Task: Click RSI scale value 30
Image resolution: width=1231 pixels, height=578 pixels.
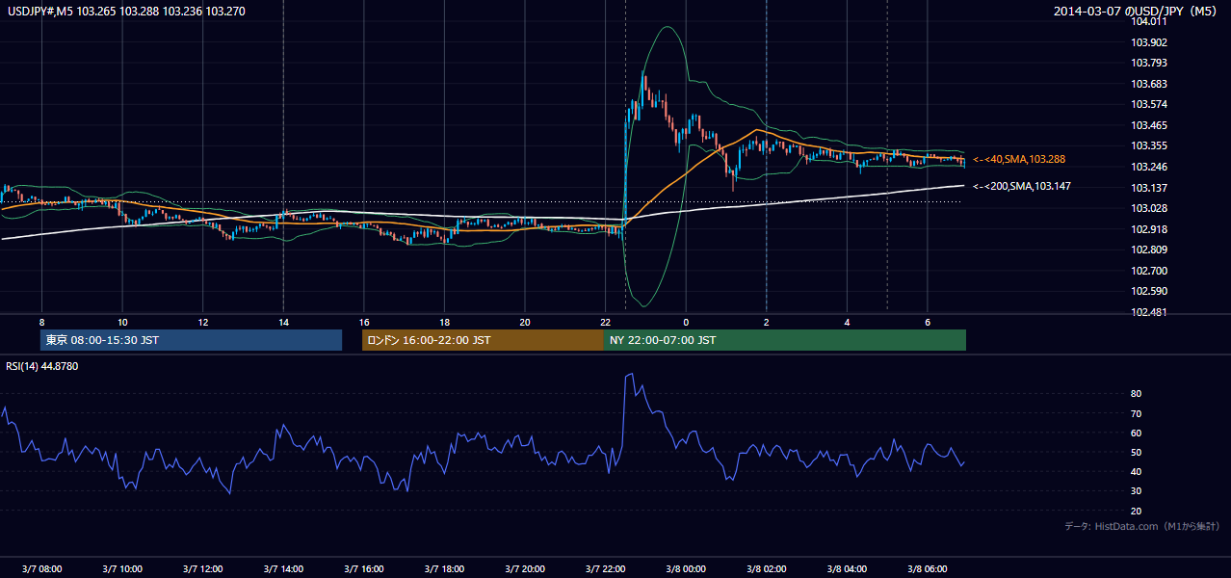Action: tap(1137, 491)
